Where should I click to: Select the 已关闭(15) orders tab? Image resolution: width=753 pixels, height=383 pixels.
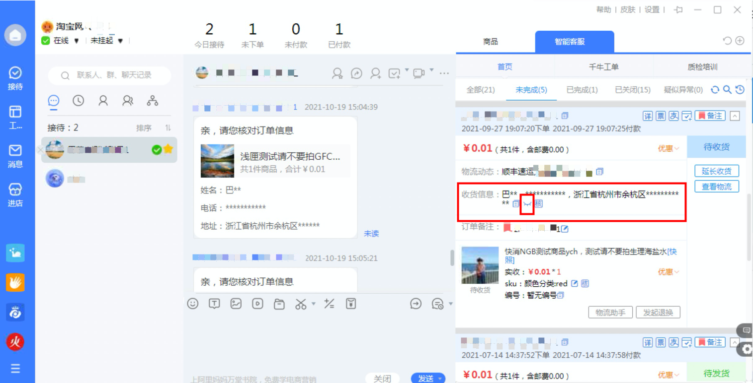click(x=632, y=90)
